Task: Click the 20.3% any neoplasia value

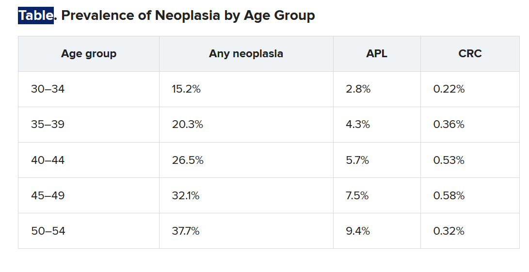Action: point(187,125)
